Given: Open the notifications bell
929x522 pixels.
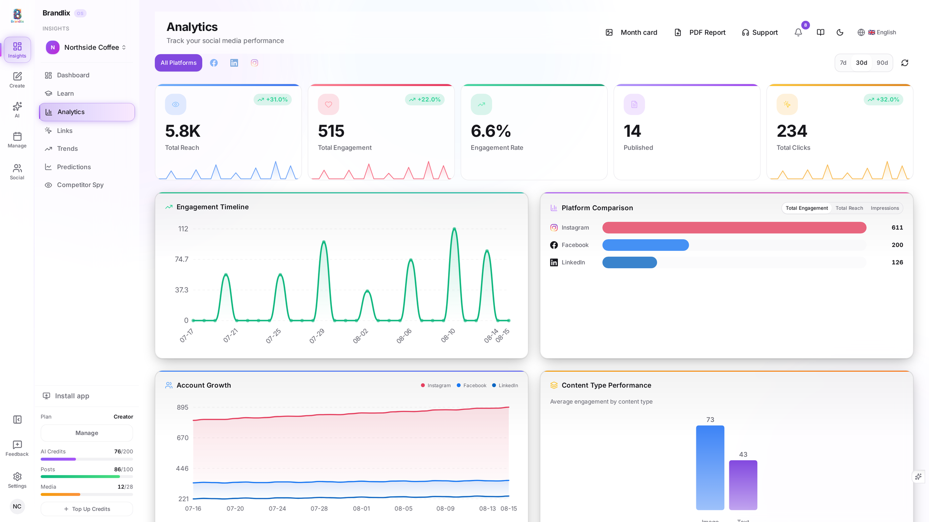Looking at the screenshot, I should point(798,32).
